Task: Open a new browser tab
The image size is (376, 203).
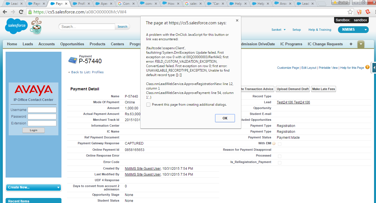Action: click(322, 4)
